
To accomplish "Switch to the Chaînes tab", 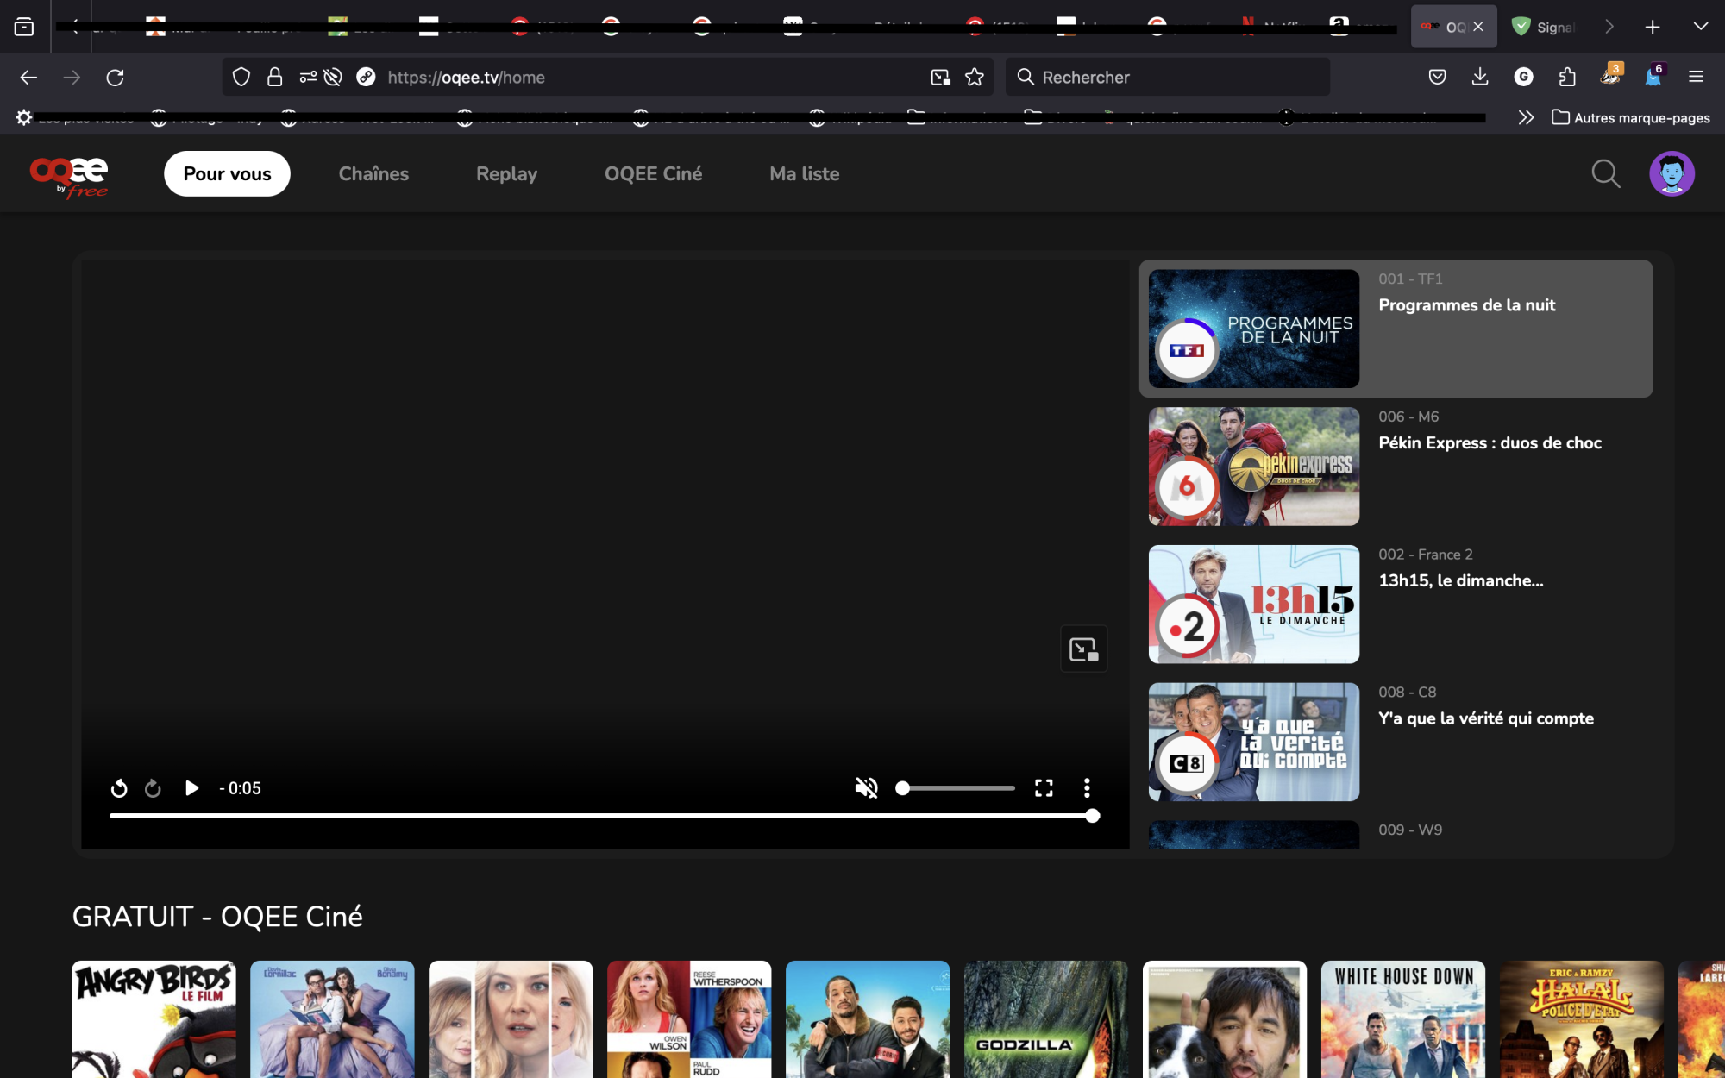I will 373,173.
